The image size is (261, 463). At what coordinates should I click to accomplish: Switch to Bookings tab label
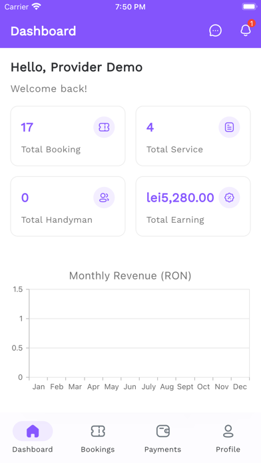click(98, 450)
